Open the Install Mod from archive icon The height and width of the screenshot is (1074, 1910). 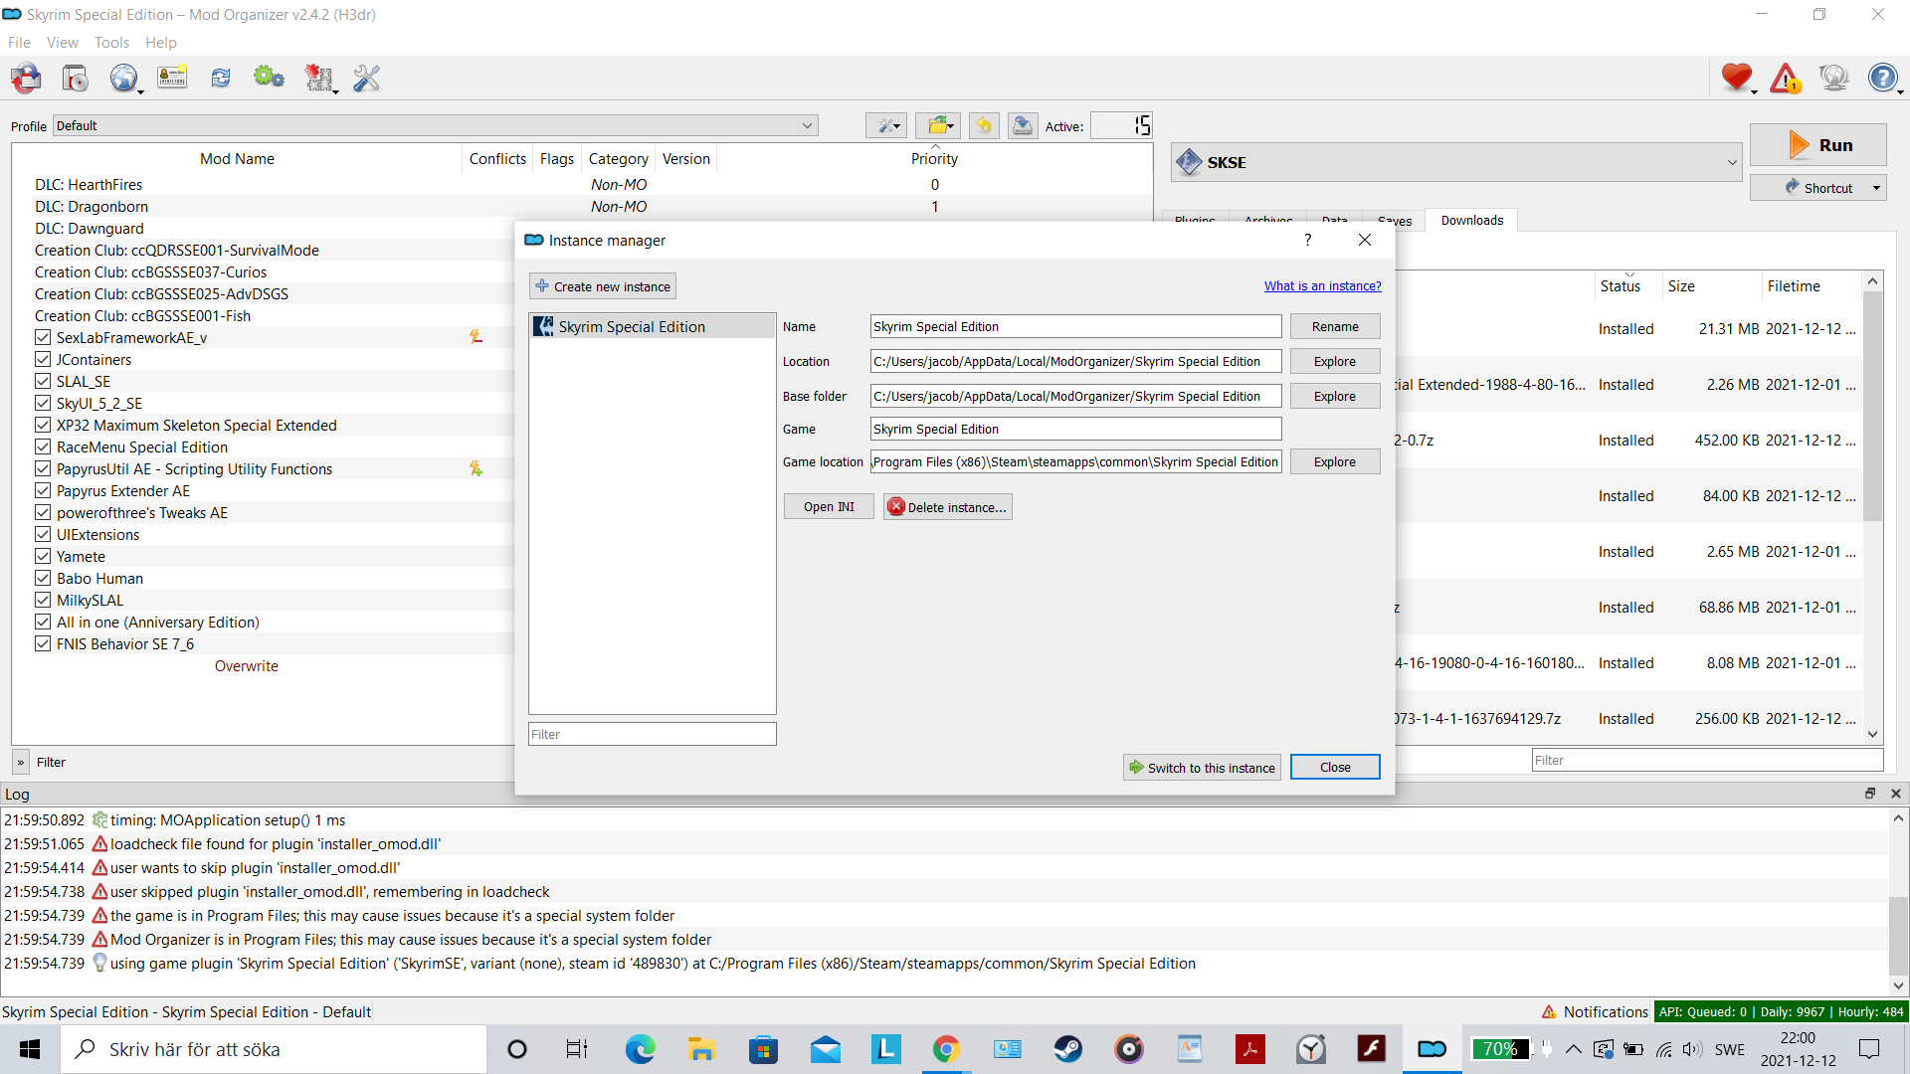(x=76, y=78)
